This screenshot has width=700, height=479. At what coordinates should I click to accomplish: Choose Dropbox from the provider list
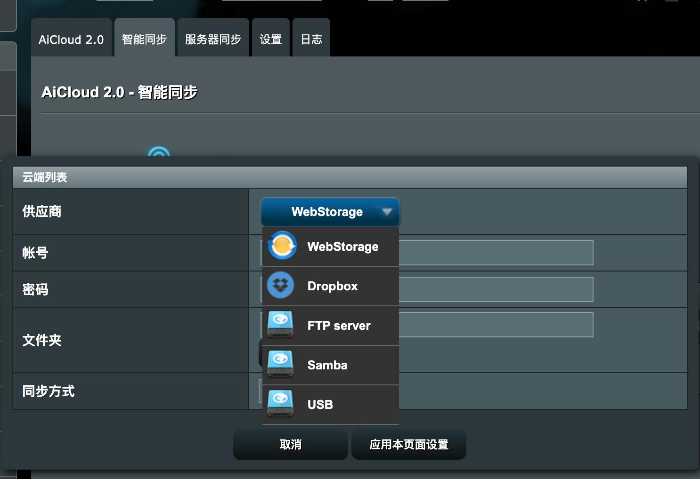(331, 286)
